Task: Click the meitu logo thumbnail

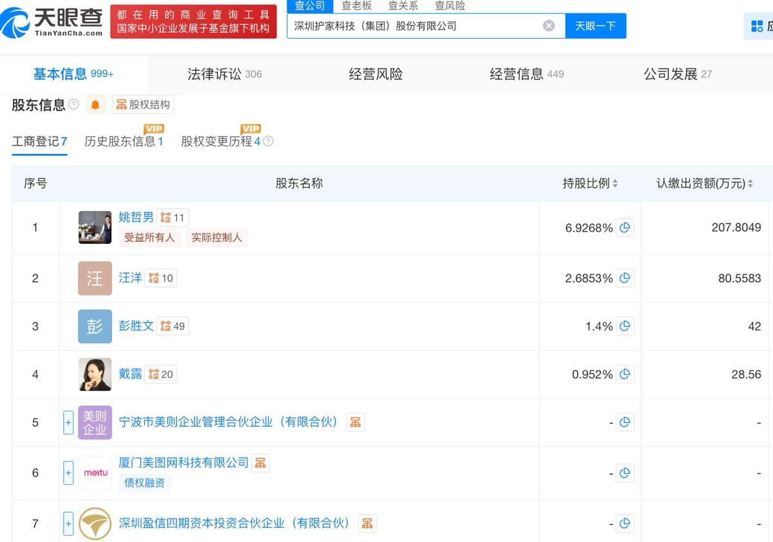Action: [95, 473]
